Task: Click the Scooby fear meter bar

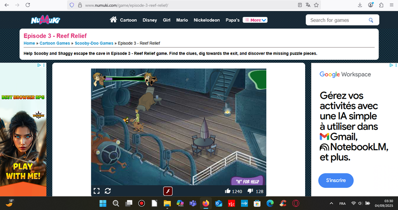Action: pos(124,79)
